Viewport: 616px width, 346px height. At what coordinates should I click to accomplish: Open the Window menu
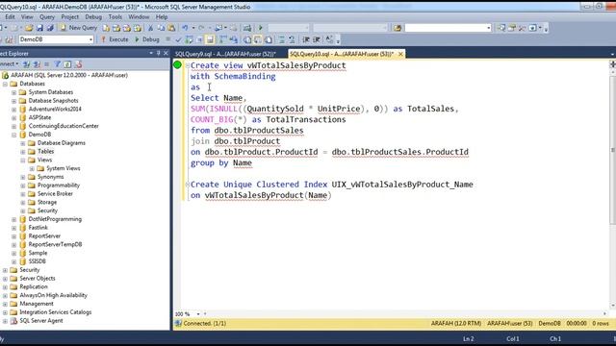pyautogui.click(x=139, y=17)
